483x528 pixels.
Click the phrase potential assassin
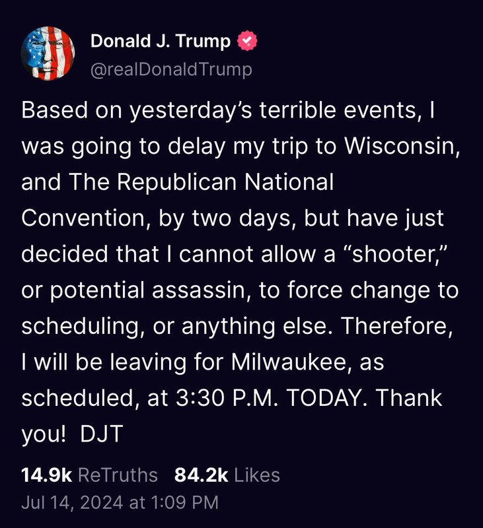[x=147, y=290]
